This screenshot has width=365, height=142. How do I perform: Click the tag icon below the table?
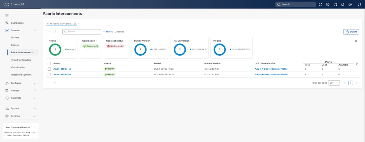pyautogui.click(x=55, y=83)
